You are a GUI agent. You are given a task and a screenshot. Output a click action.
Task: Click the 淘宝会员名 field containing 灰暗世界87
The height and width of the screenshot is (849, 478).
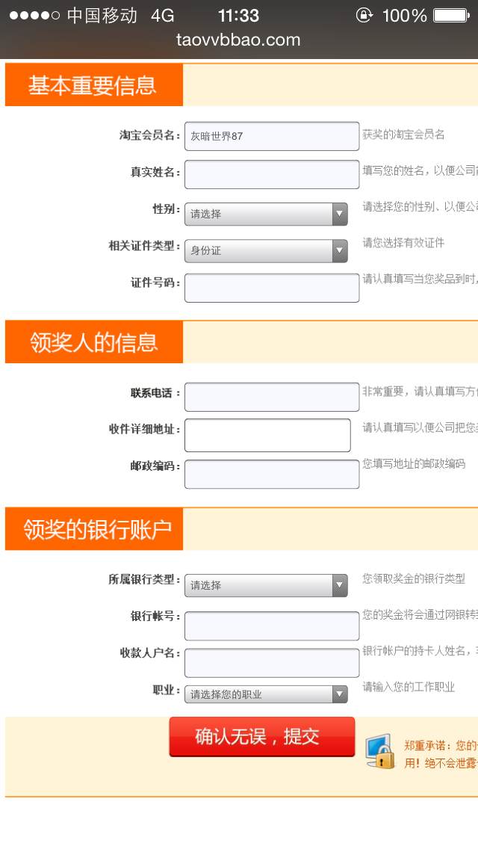click(x=272, y=137)
